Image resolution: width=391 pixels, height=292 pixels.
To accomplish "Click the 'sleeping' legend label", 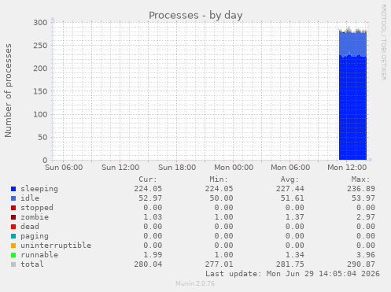I will [39, 189].
